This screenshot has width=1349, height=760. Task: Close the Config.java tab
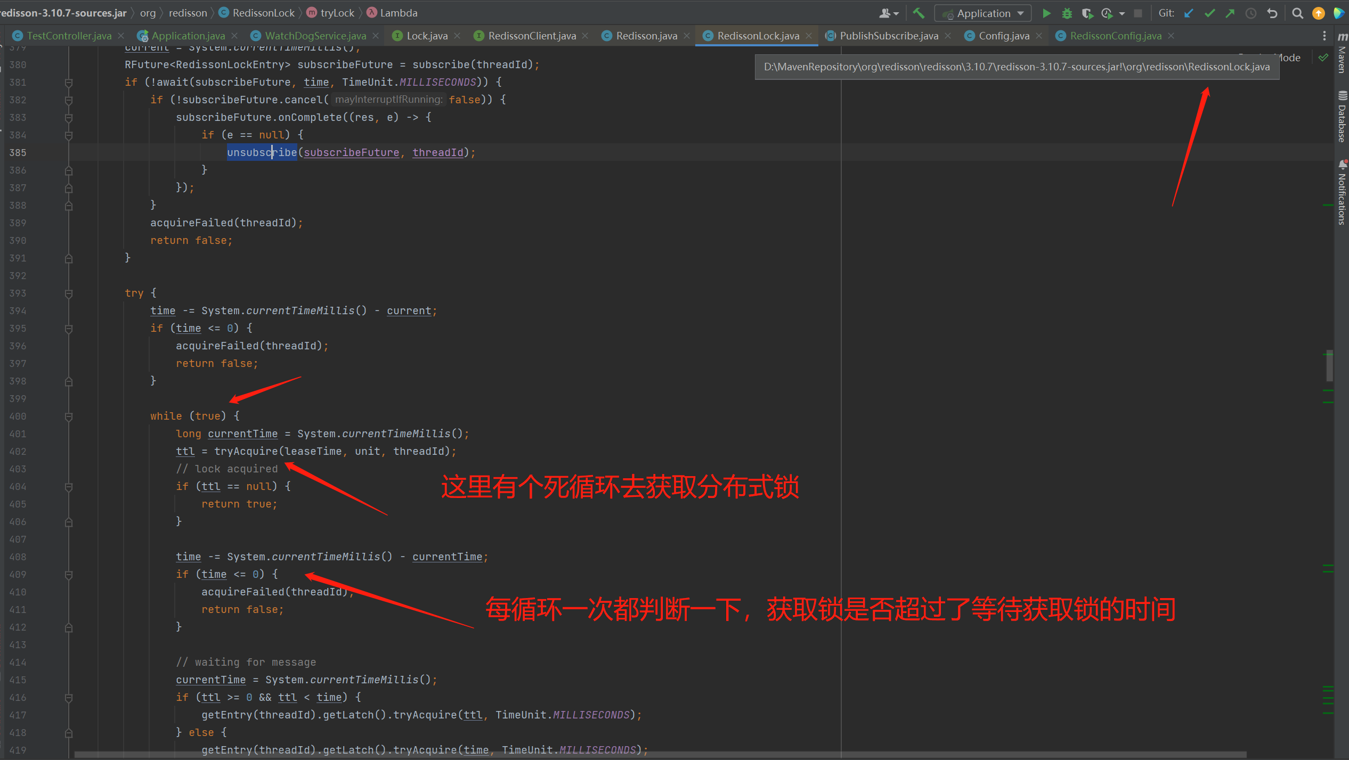click(x=1039, y=36)
